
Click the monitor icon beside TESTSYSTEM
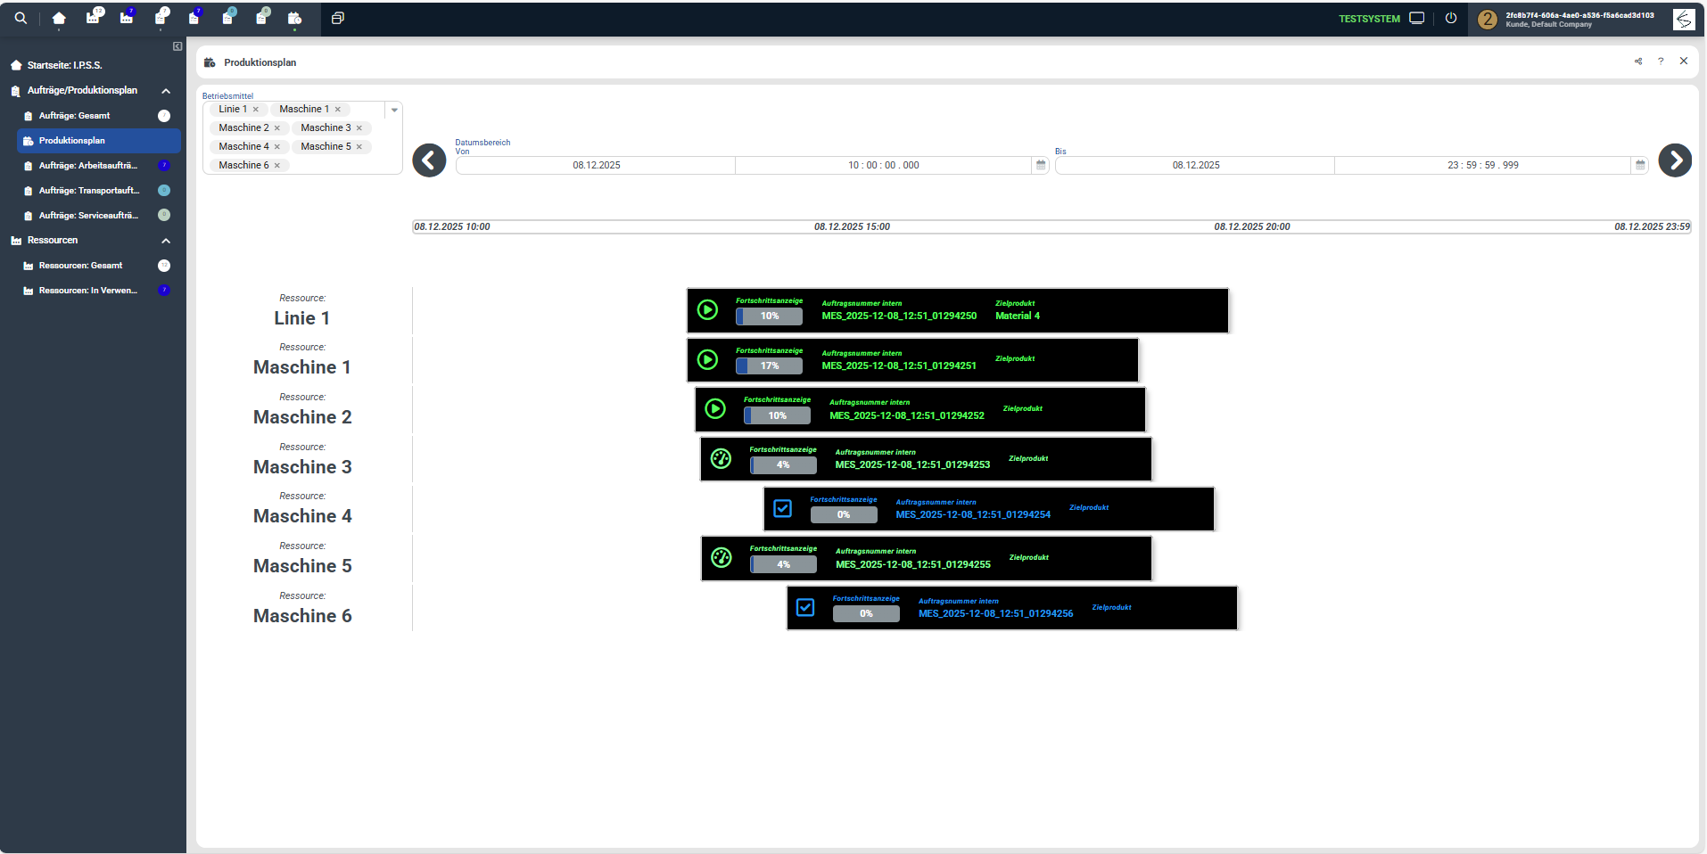click(x=1417, y=18)
